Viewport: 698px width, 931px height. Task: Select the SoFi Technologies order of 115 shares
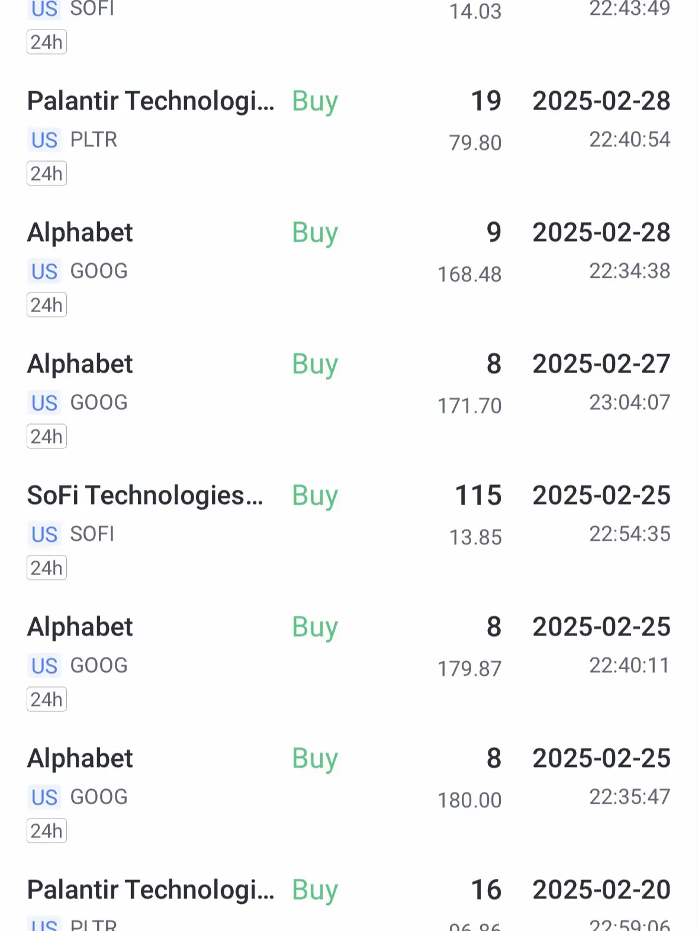pos(145,496)
